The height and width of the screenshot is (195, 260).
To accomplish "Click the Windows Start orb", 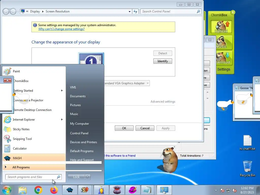I will pyautogui.click(x=7, y=190).
